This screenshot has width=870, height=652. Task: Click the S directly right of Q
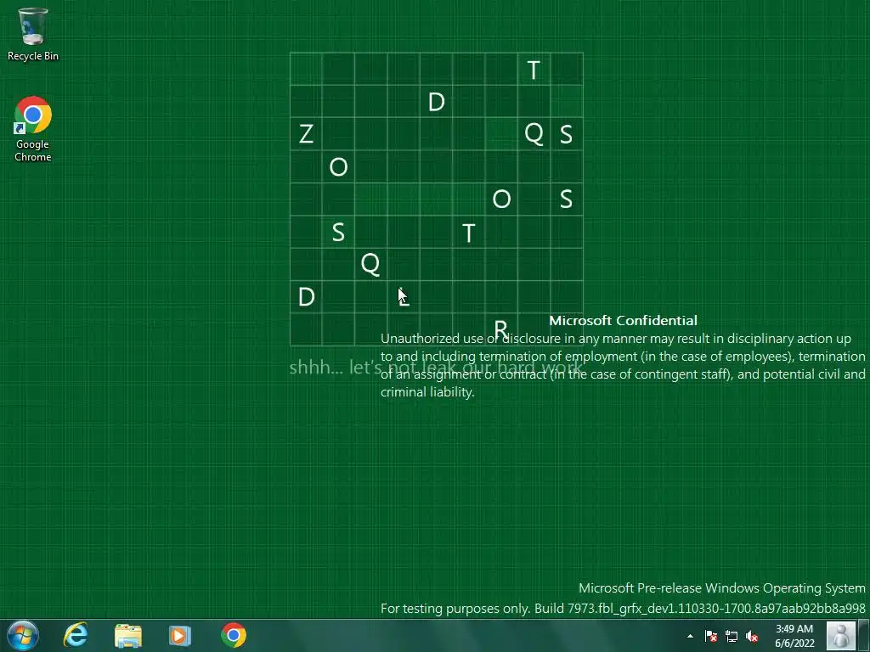(x=566, y=134)
